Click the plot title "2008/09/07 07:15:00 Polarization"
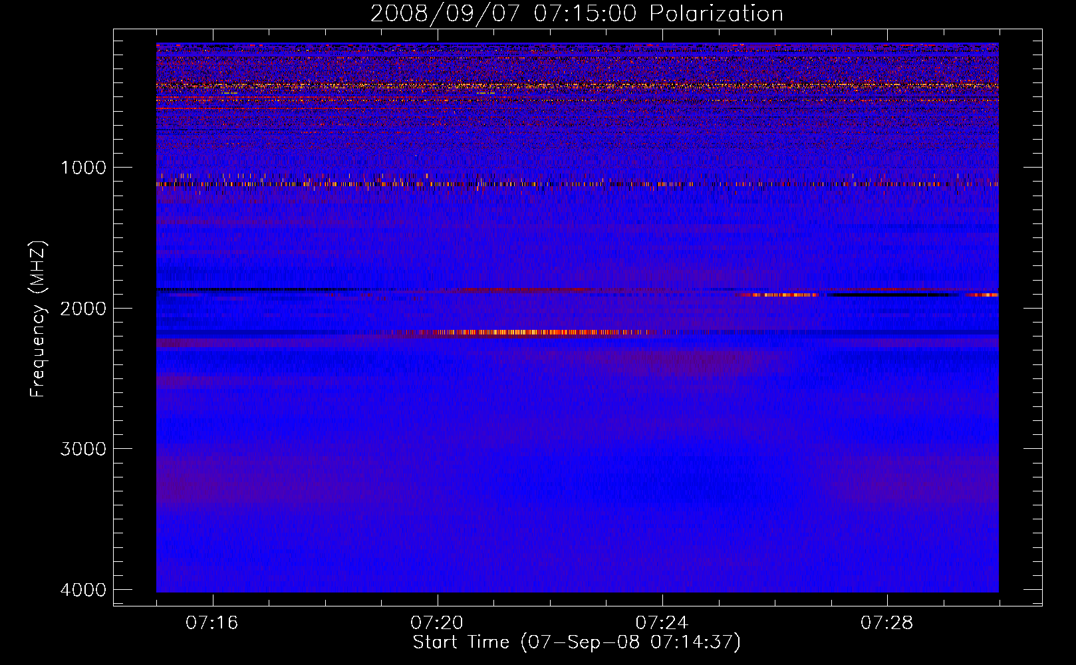 pyautogui.click(x=577, y=14)
